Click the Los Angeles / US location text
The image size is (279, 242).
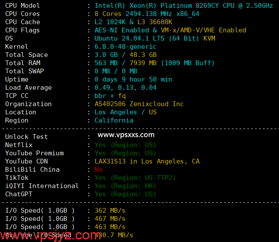point(125,112)
